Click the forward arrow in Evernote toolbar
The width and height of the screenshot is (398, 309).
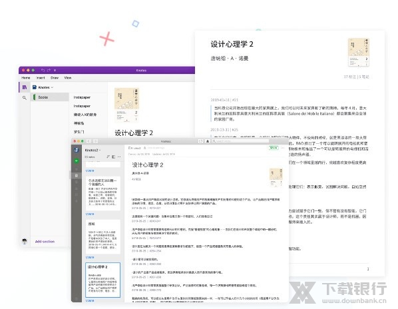point(95,141)
